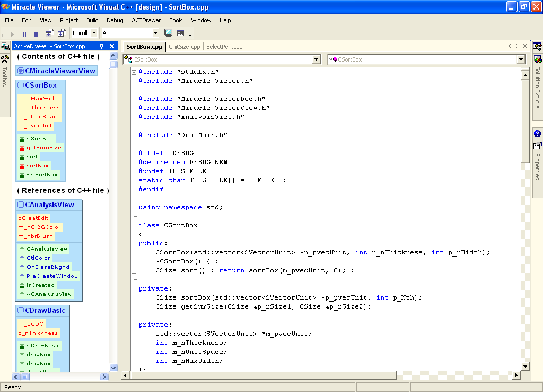Click the Solution Explorer icon on right strip
This screenshot has height=392, width=543.
(538, 59)
